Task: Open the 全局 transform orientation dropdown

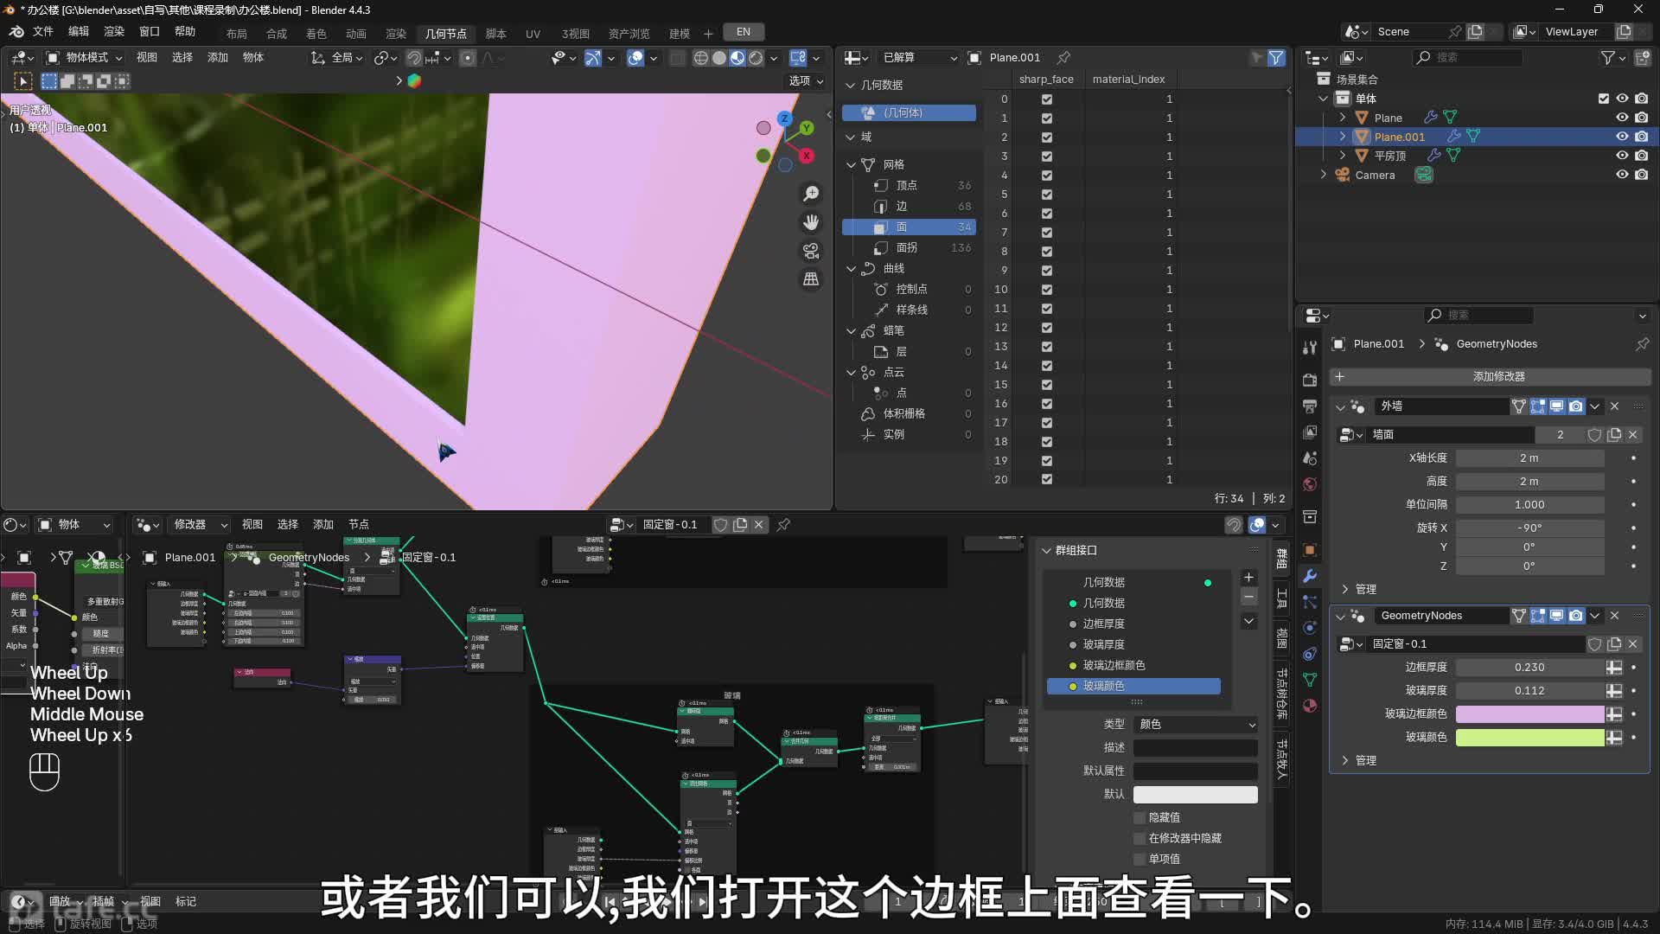Action: [336, 58]
